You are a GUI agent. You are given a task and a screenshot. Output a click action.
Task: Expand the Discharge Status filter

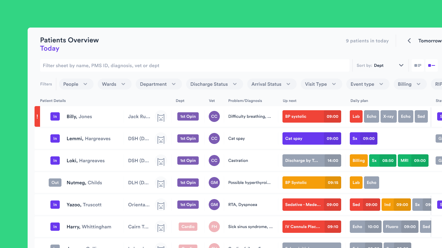[x=214, y=84]
